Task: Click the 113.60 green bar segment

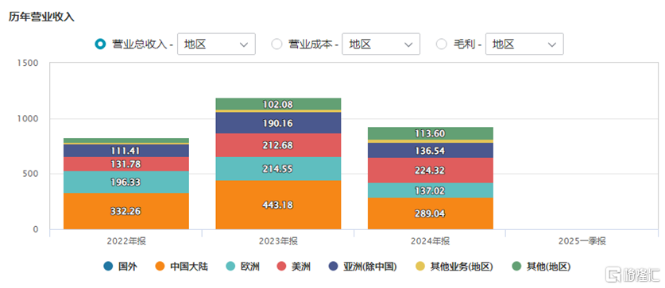Action: tap(431, 133)
